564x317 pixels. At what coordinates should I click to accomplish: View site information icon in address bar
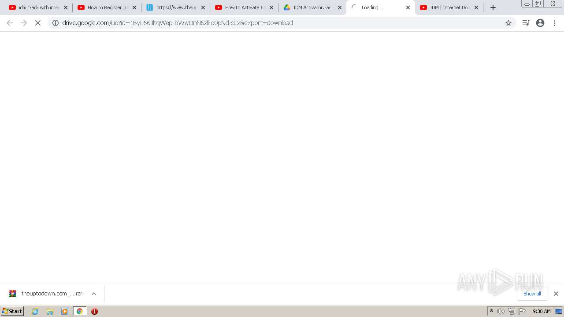[x=56, y=23]
